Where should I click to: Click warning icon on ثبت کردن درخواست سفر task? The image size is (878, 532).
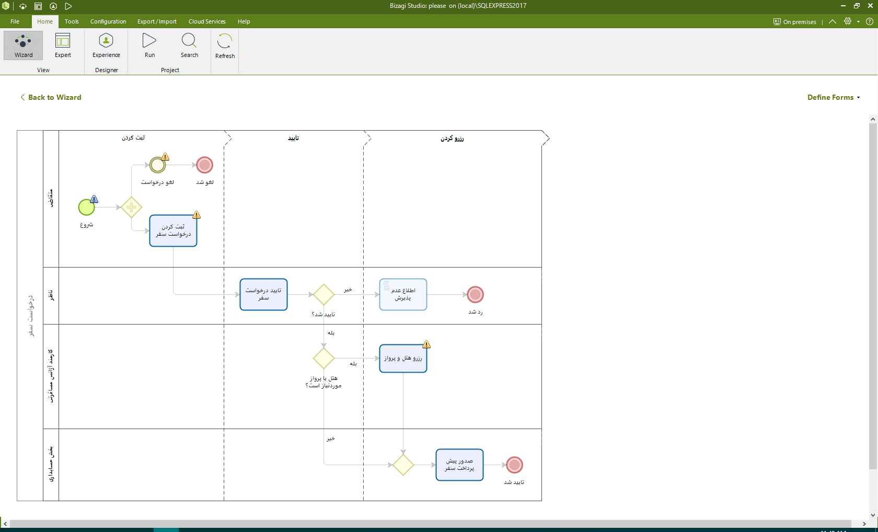(x=197, y=215)
